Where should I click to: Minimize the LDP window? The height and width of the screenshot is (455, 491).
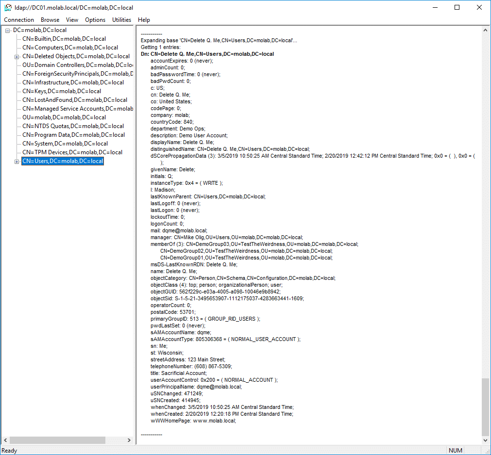tap(435, 7)
